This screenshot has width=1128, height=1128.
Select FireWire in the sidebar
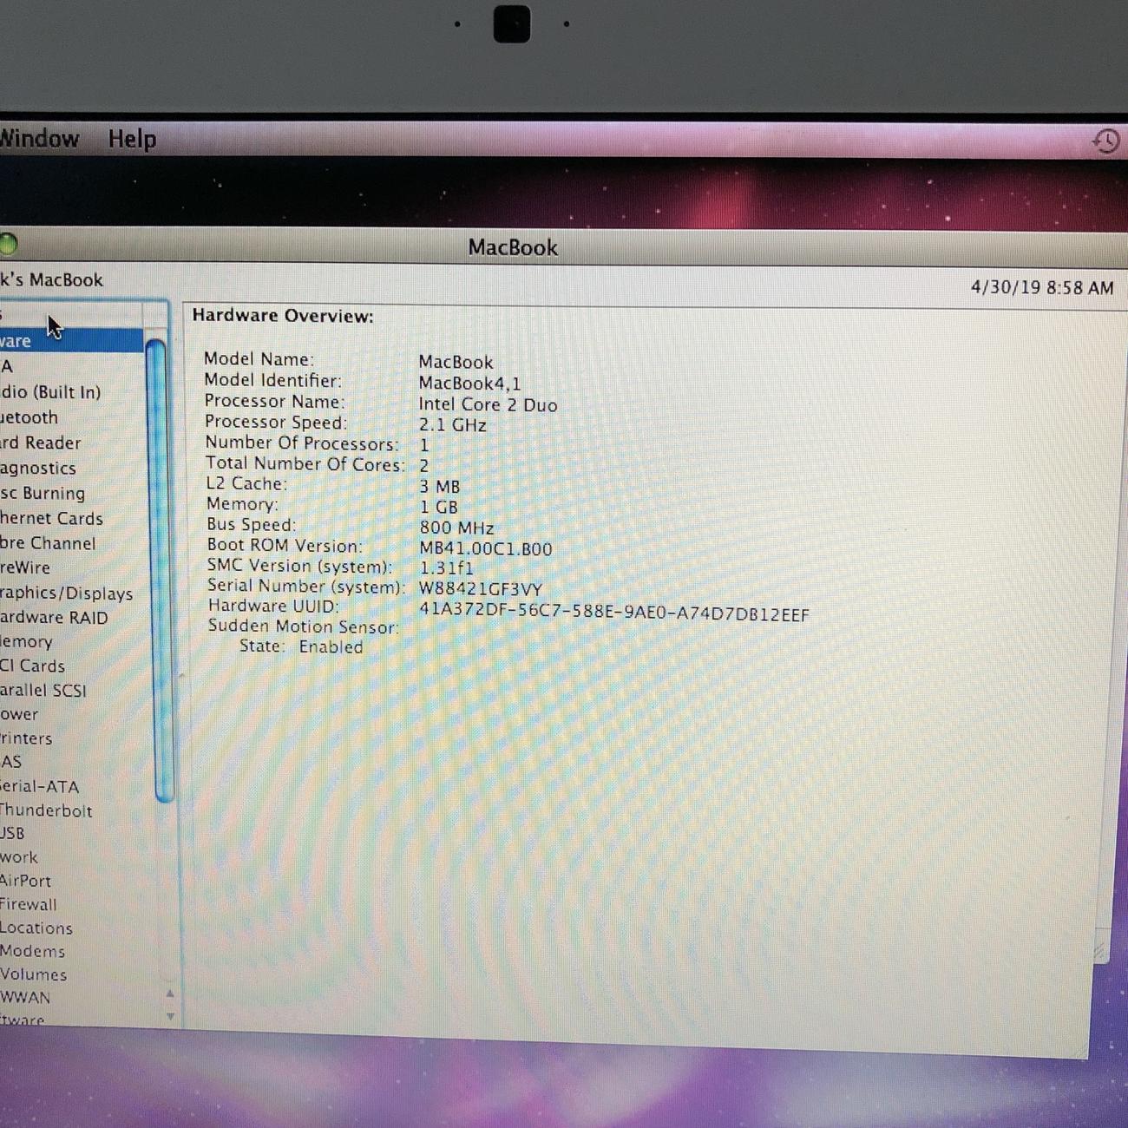pos(25,567)
